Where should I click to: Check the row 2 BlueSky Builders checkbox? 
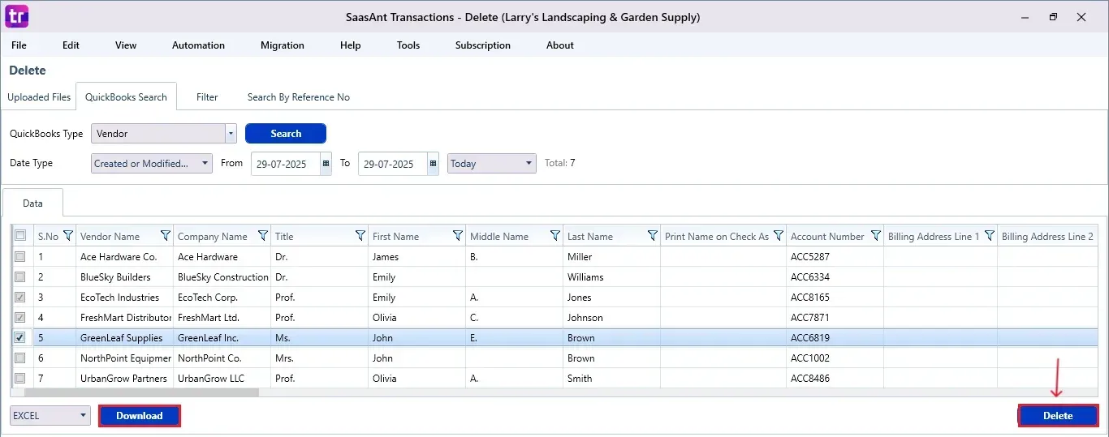[20, 276]
